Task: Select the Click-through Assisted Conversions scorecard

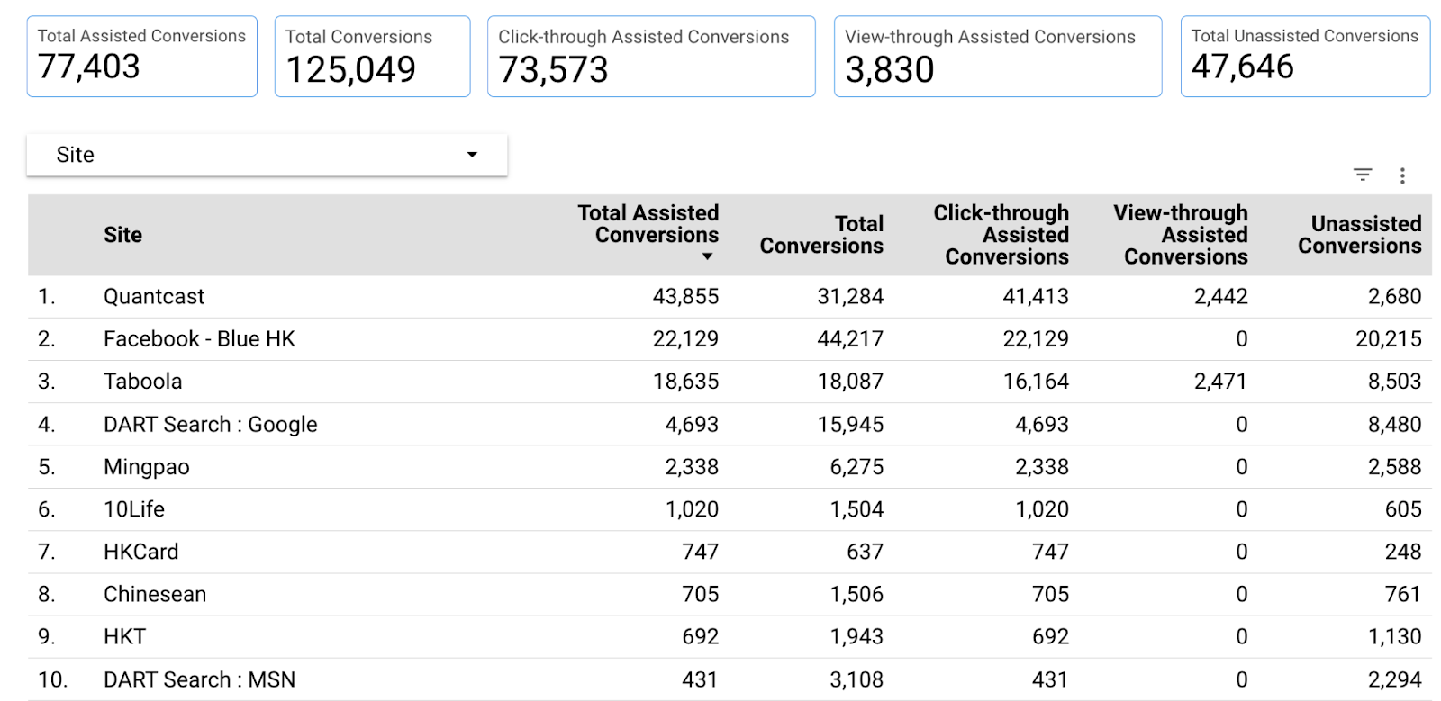Action: (x=651, y=56)
